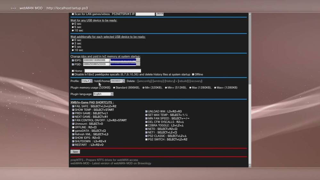Screen dimensions: 320x180
Task: Select Min+ (512KB) memory usage
Action: tap(166, 88)
